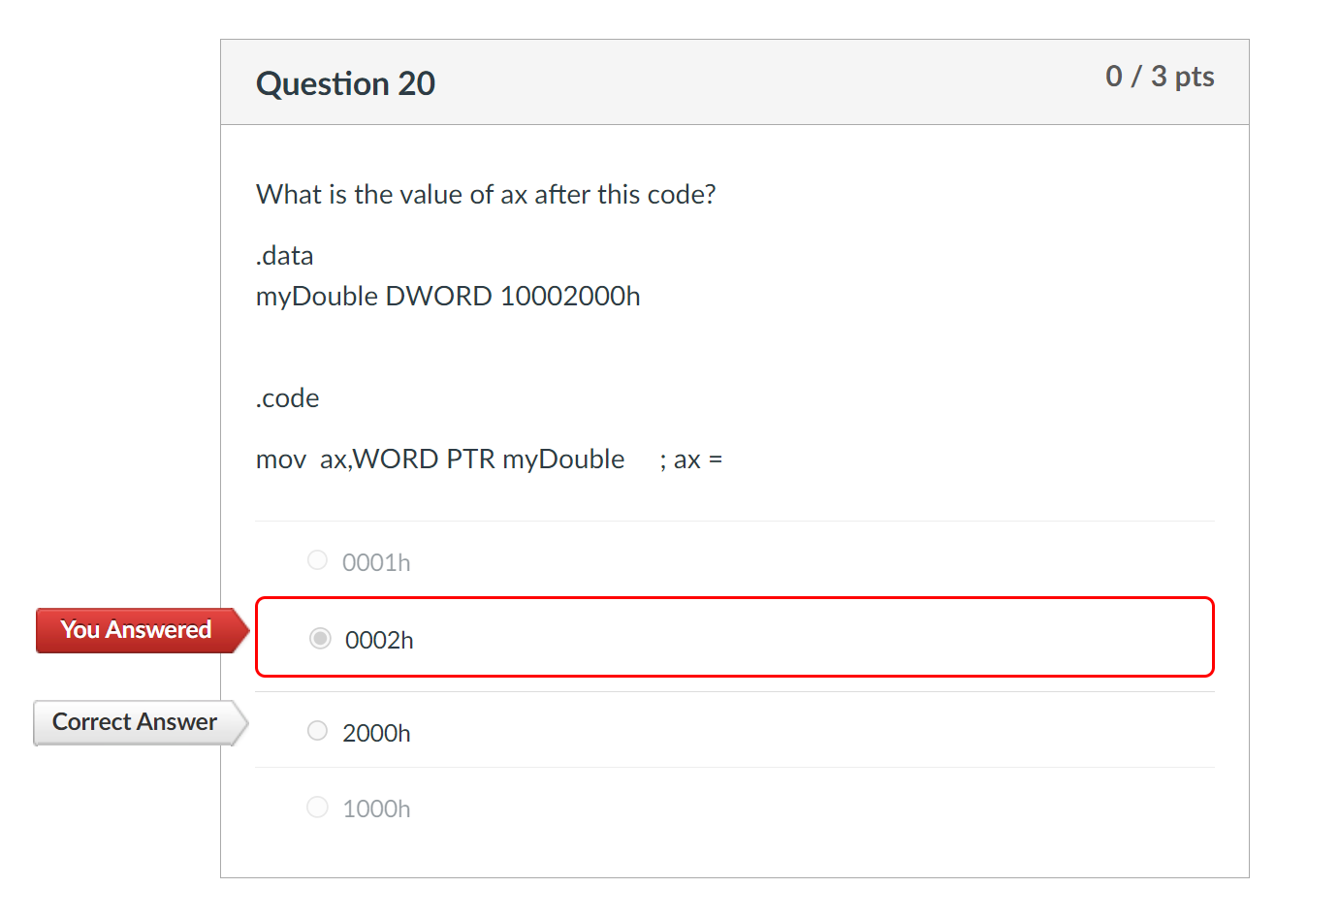Click the 1000h option text label
1339x919 pixels.
click(x=377, y=808)
